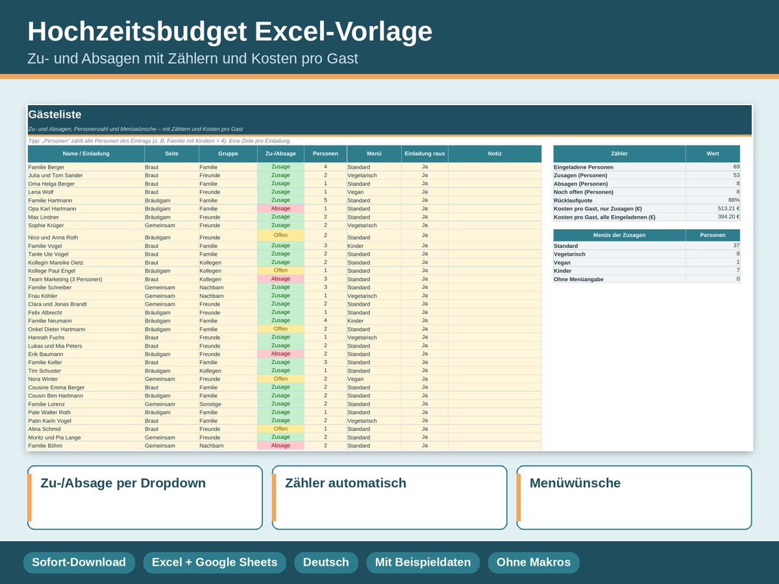
Task: Select the Excel + Google Sheets pill
Action: [214, 563]
